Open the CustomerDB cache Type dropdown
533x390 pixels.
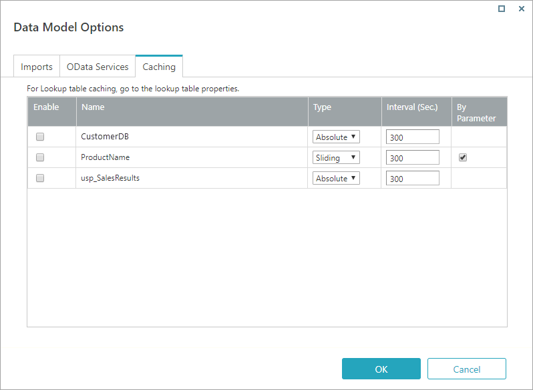pos(336,137)
